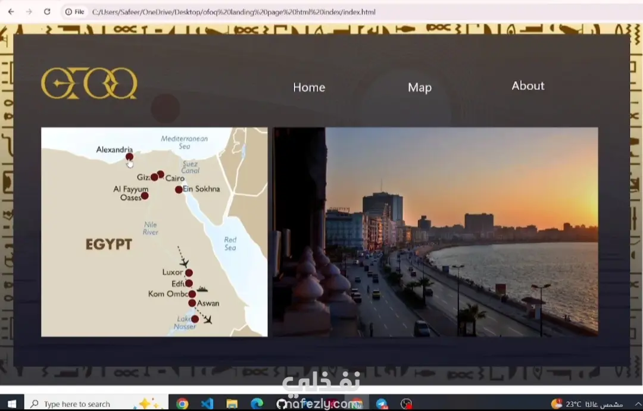643x411 pixels.
Task: Open the About navigation link
Action: click(527, 86)
